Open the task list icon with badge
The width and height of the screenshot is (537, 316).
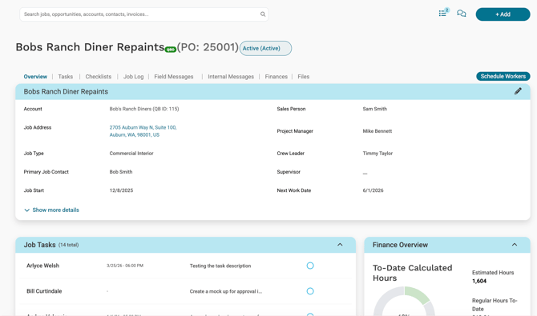pyautogui.click(x=443, y=13)
